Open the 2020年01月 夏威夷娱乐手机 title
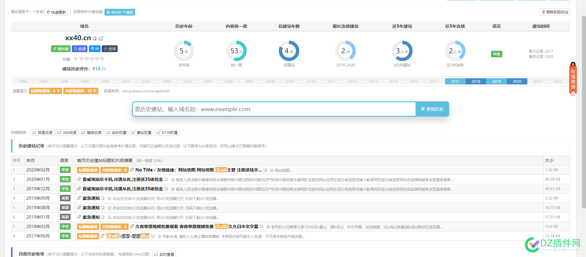Screen dimensions: 586x257 123,179
